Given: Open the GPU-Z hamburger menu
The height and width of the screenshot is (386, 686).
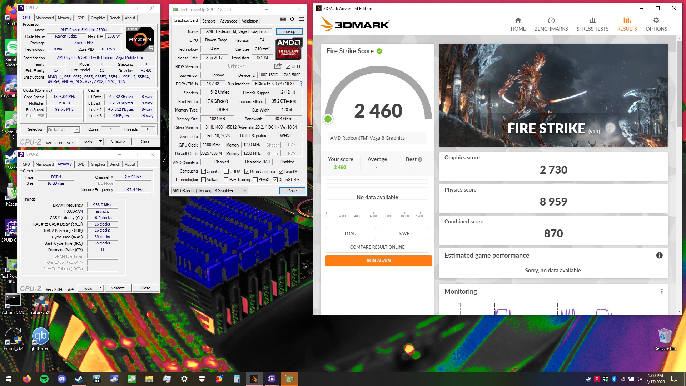Looking at the screenshot, I should (301, 19).
